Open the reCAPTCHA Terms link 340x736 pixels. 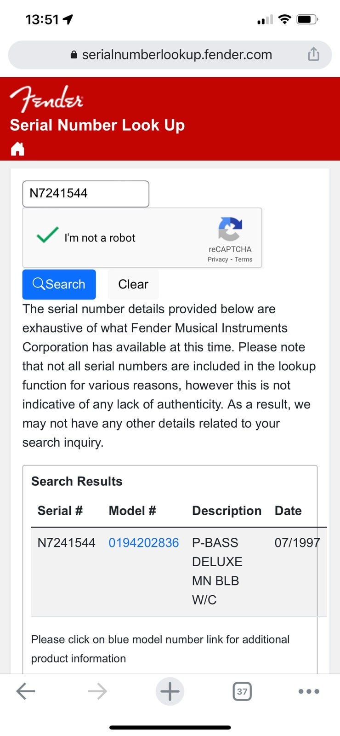tap(244, 259)
